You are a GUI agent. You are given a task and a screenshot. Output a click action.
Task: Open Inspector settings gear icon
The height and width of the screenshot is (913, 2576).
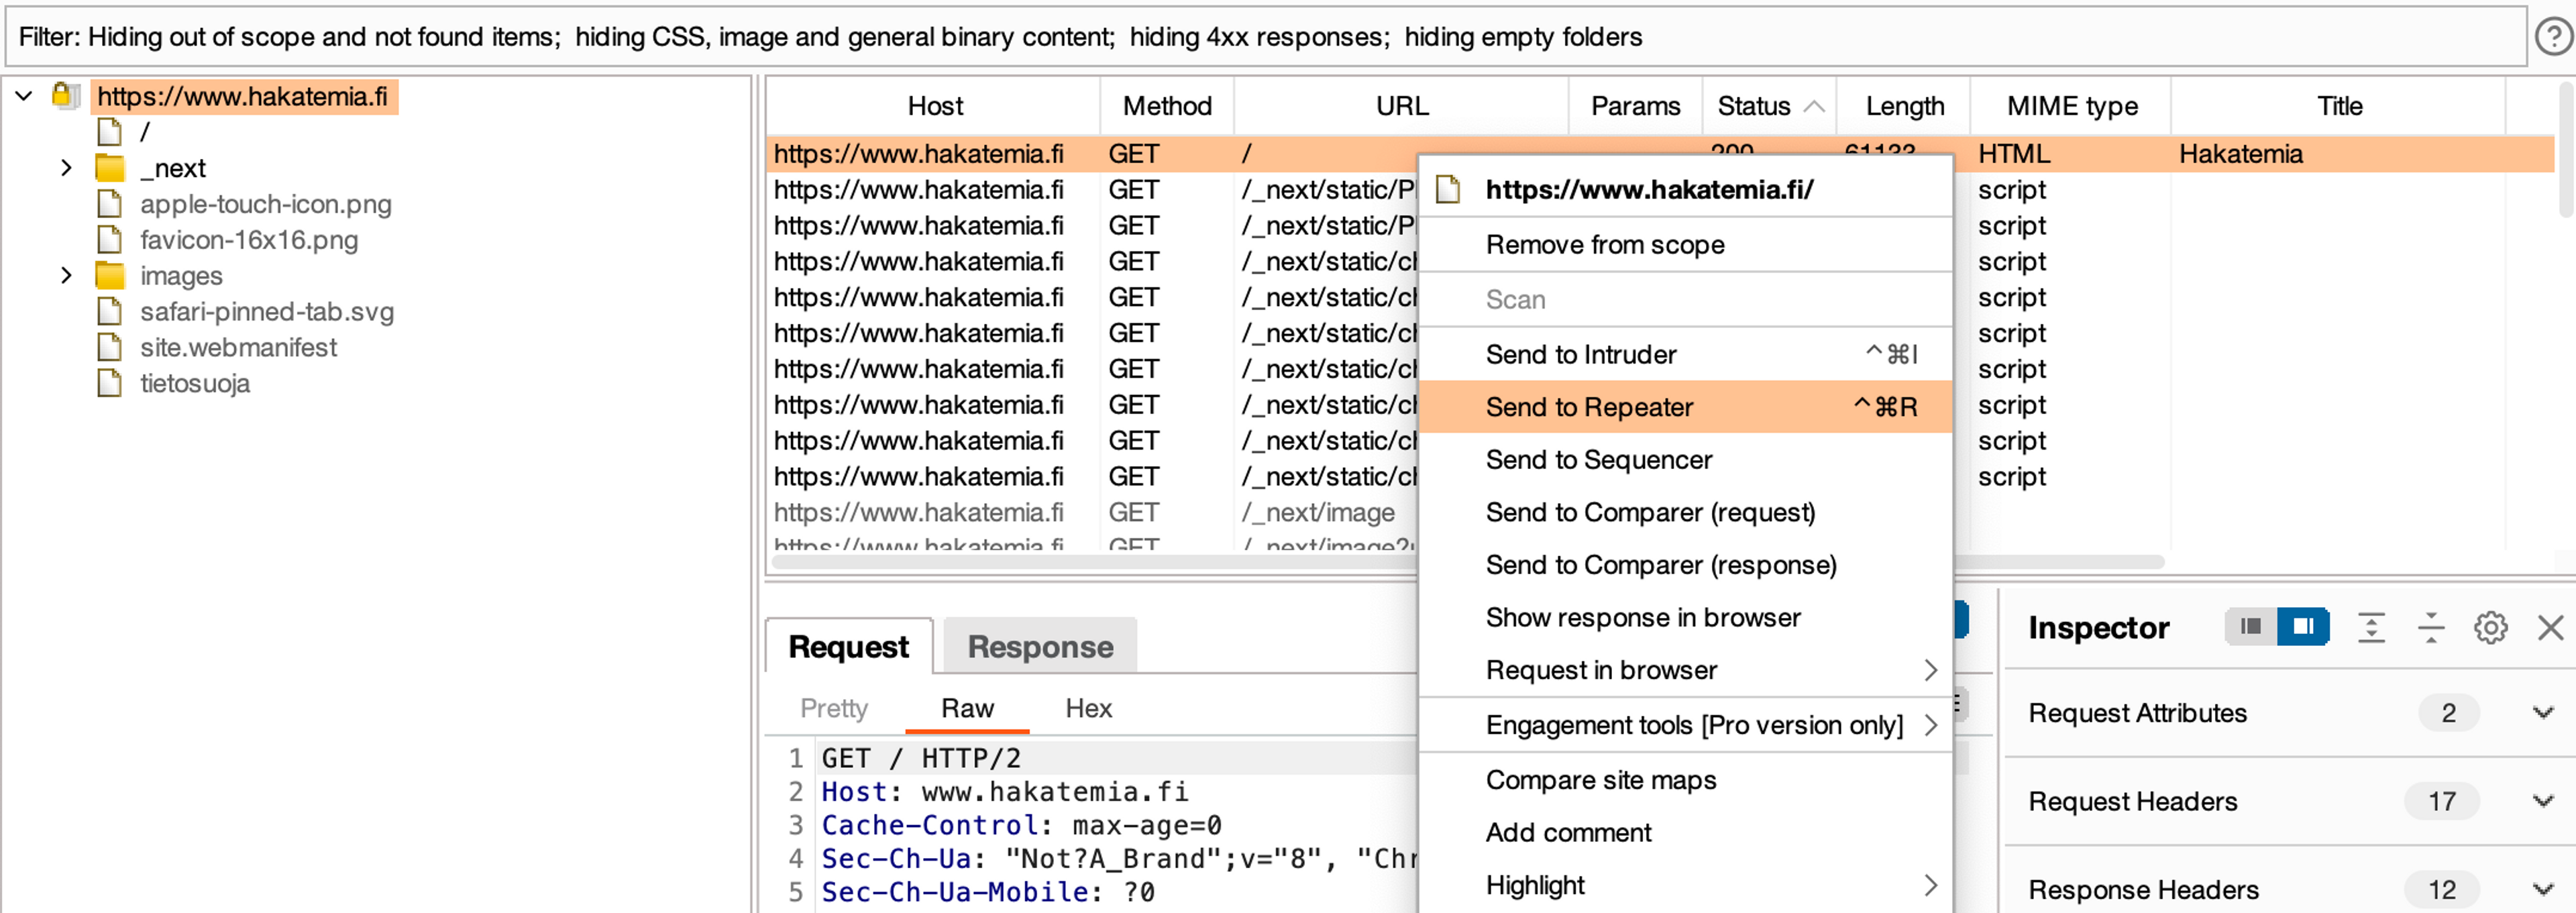coord(2490,628)
